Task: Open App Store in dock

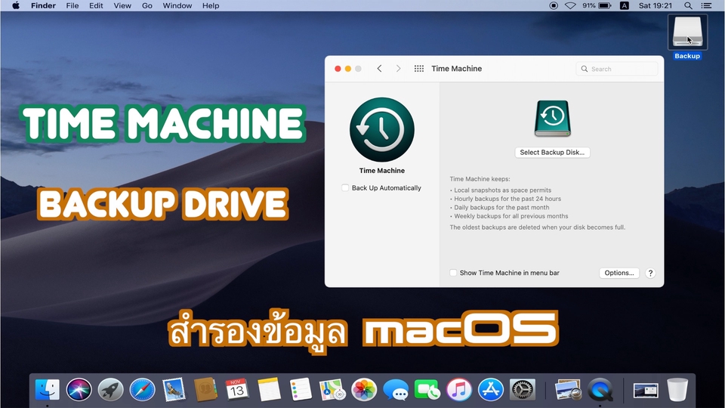Action: (491, 390)
